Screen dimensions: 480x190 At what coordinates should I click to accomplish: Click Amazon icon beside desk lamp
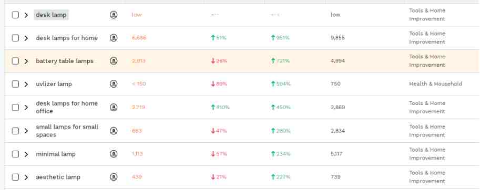tap(114, 15)
